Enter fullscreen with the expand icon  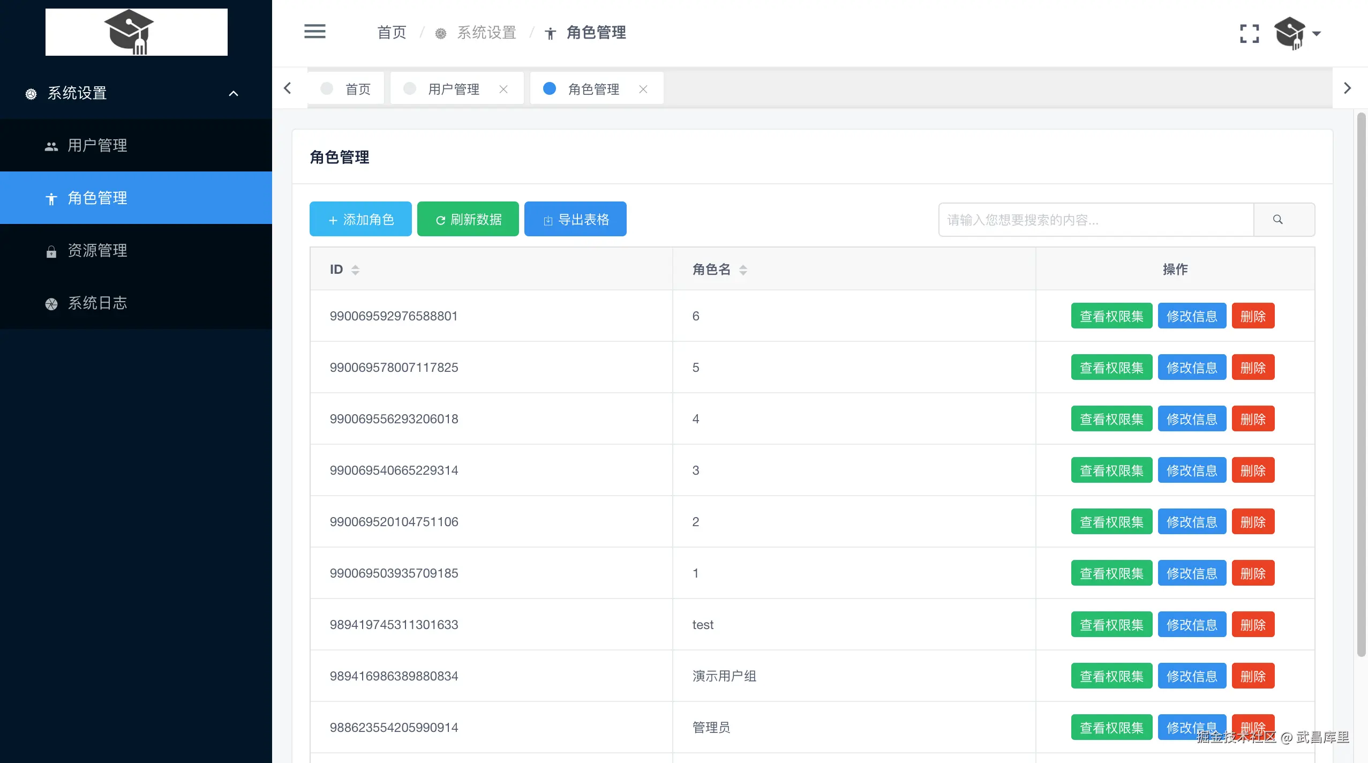(1249, 33)
